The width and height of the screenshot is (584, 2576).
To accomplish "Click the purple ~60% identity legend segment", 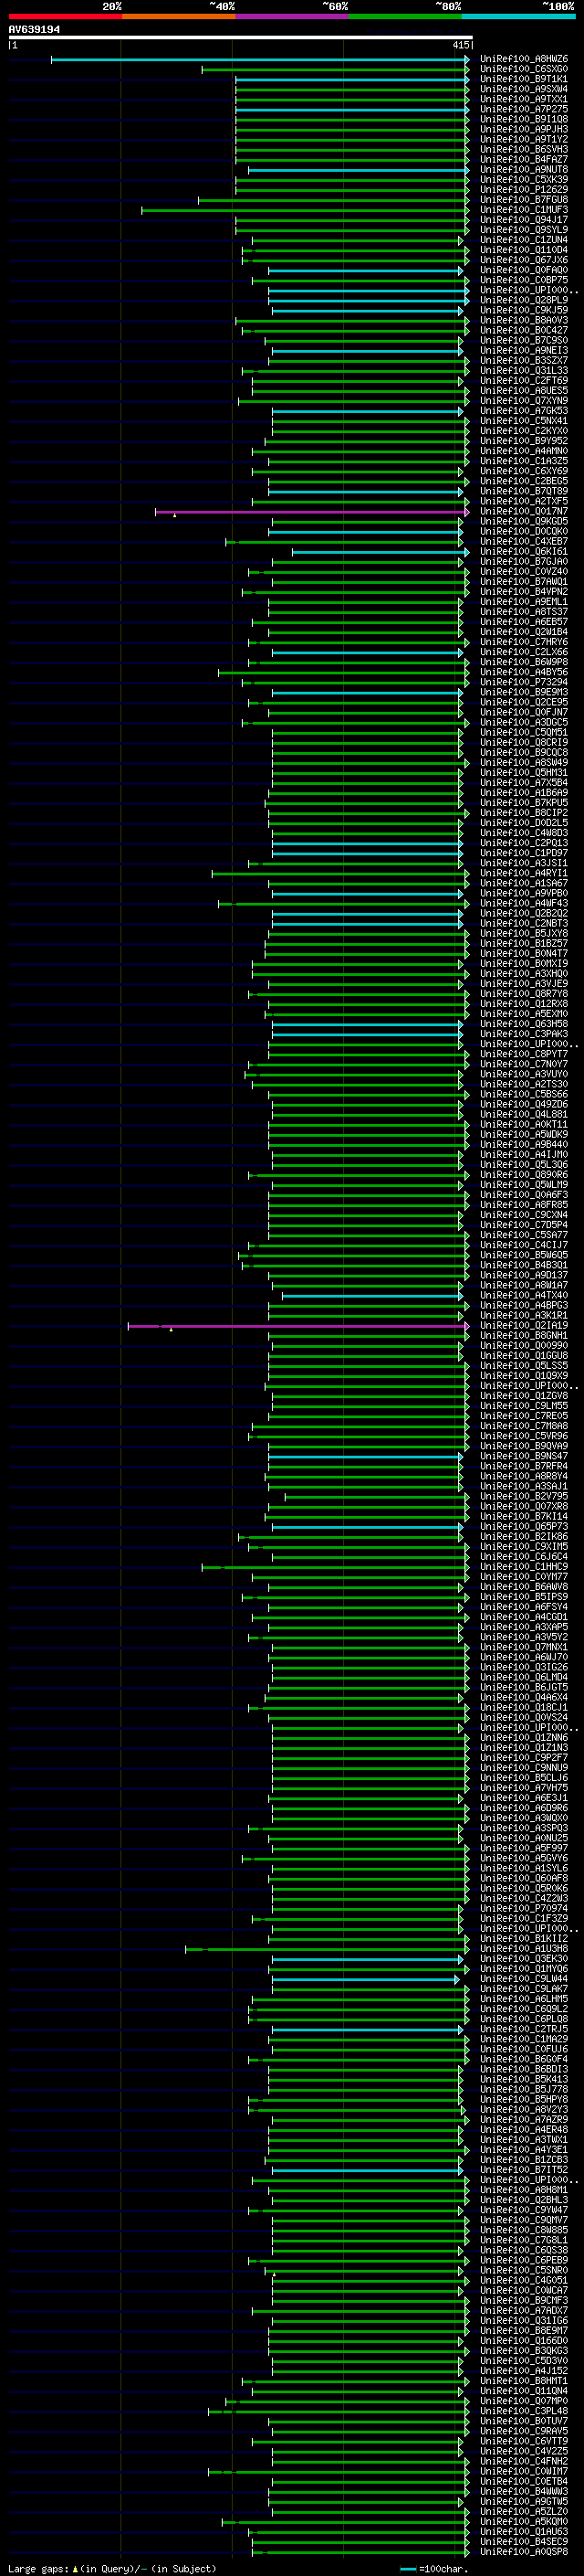I will (291, 16).
